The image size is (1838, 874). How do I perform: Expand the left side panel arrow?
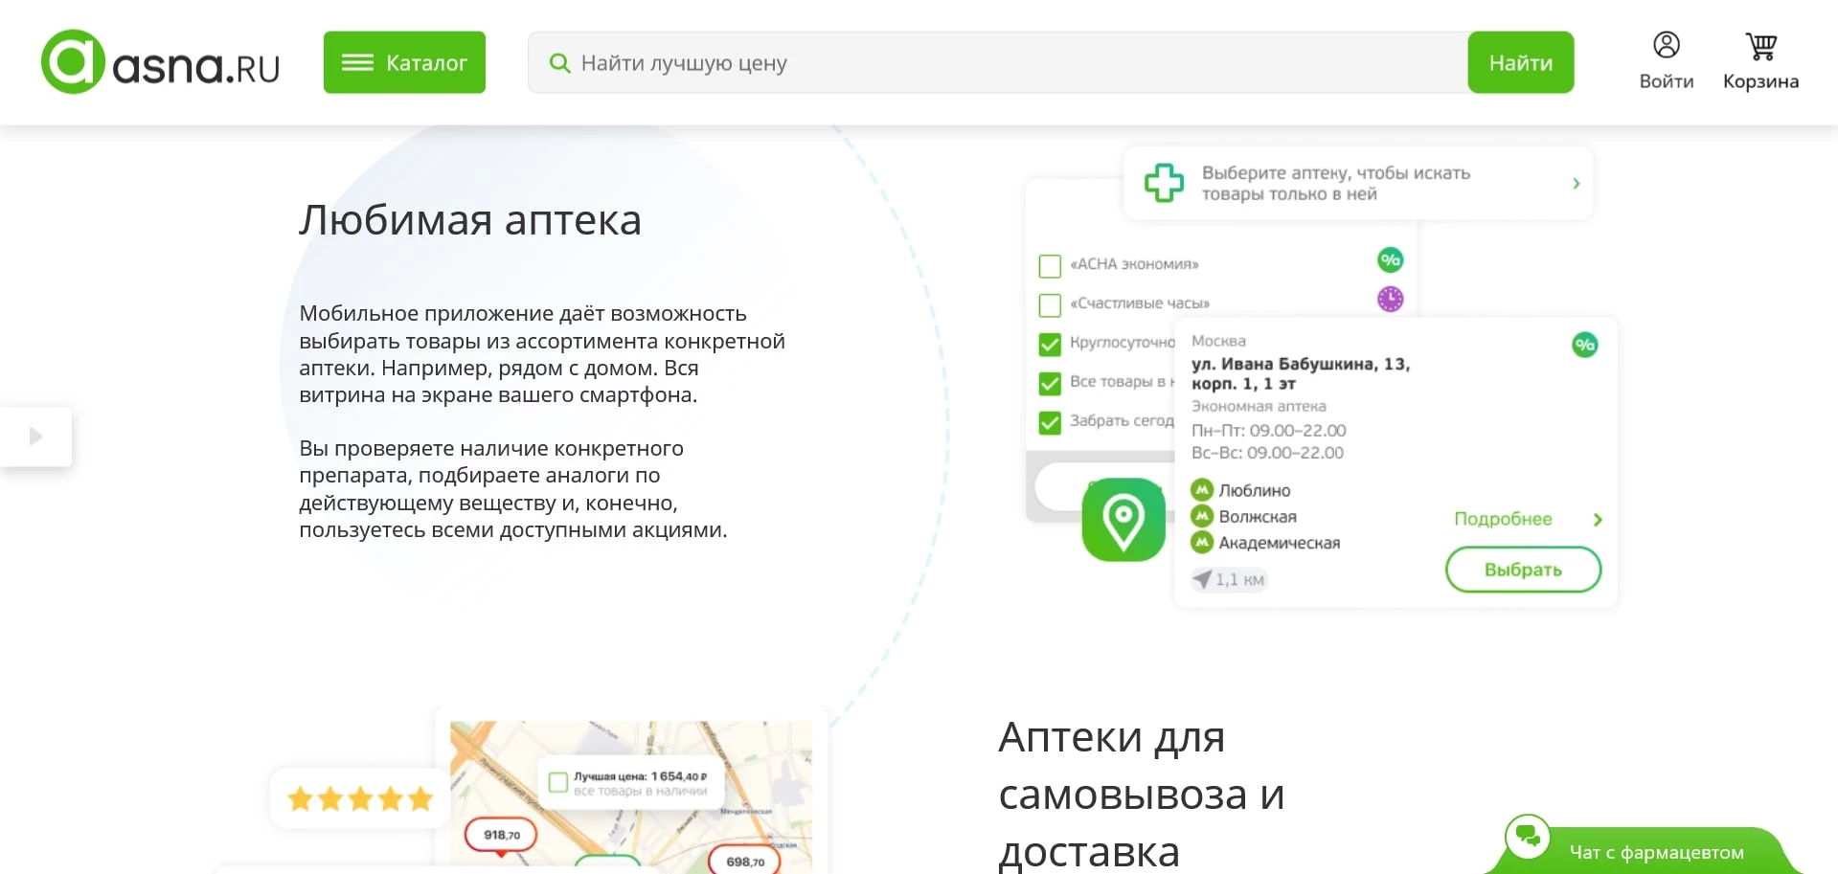(x=36, y=437)
